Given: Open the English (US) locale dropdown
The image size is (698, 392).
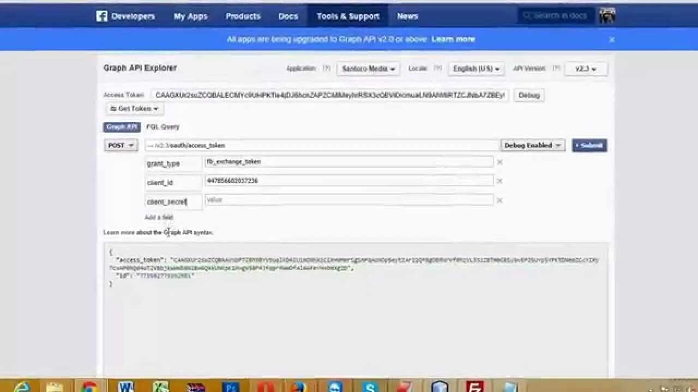Looking at the screenshot, I should pos(476,69).
